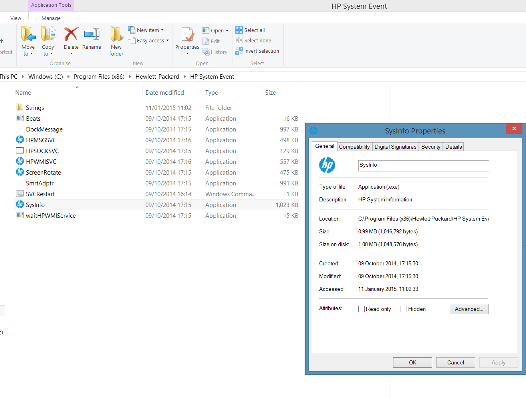Click HP icon in Properties title bar
Screen dimensions: 526x398
pyautogui.click(x=314, y=130)
